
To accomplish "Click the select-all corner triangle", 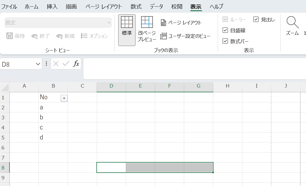I will (5, 88).
